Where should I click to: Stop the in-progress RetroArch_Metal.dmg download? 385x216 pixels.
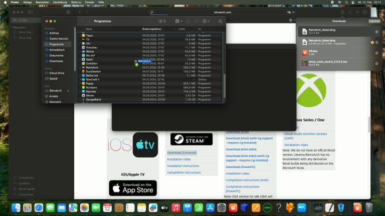372,42
